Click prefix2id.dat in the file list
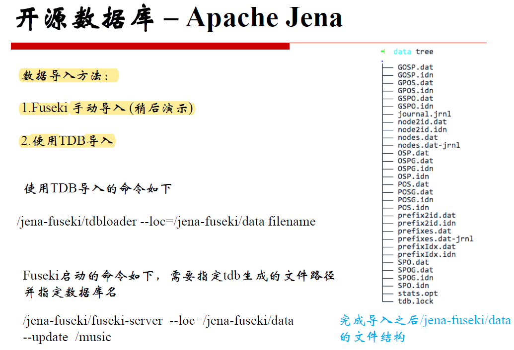514x350 pixels. pyautogui.click(x=427, y=216)
